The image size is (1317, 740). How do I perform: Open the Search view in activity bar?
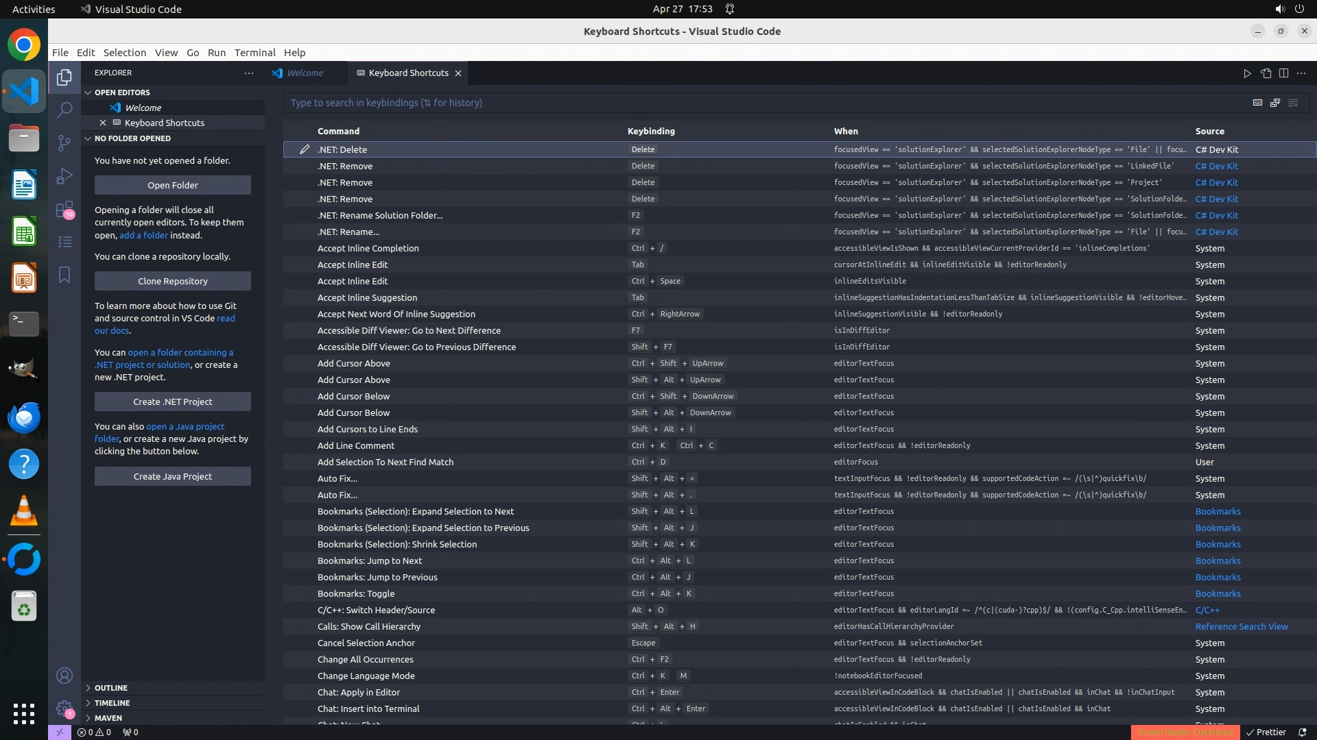pyautogui.click(x=64, y=110)
